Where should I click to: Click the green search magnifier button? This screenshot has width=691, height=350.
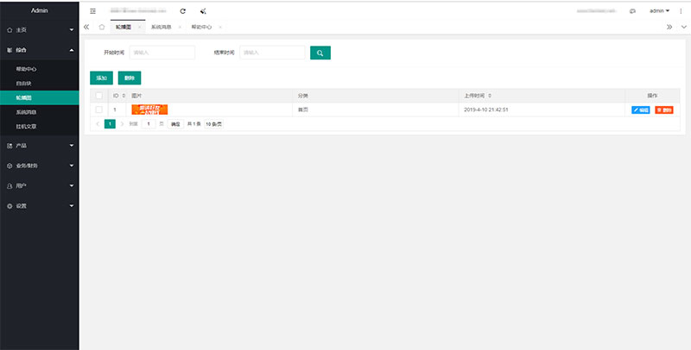coord(320,53)
